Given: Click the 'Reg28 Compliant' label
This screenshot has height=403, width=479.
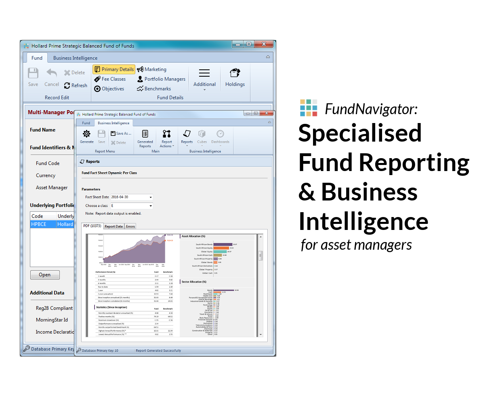Looking at the screenshot, I should [x=55, y=308].
